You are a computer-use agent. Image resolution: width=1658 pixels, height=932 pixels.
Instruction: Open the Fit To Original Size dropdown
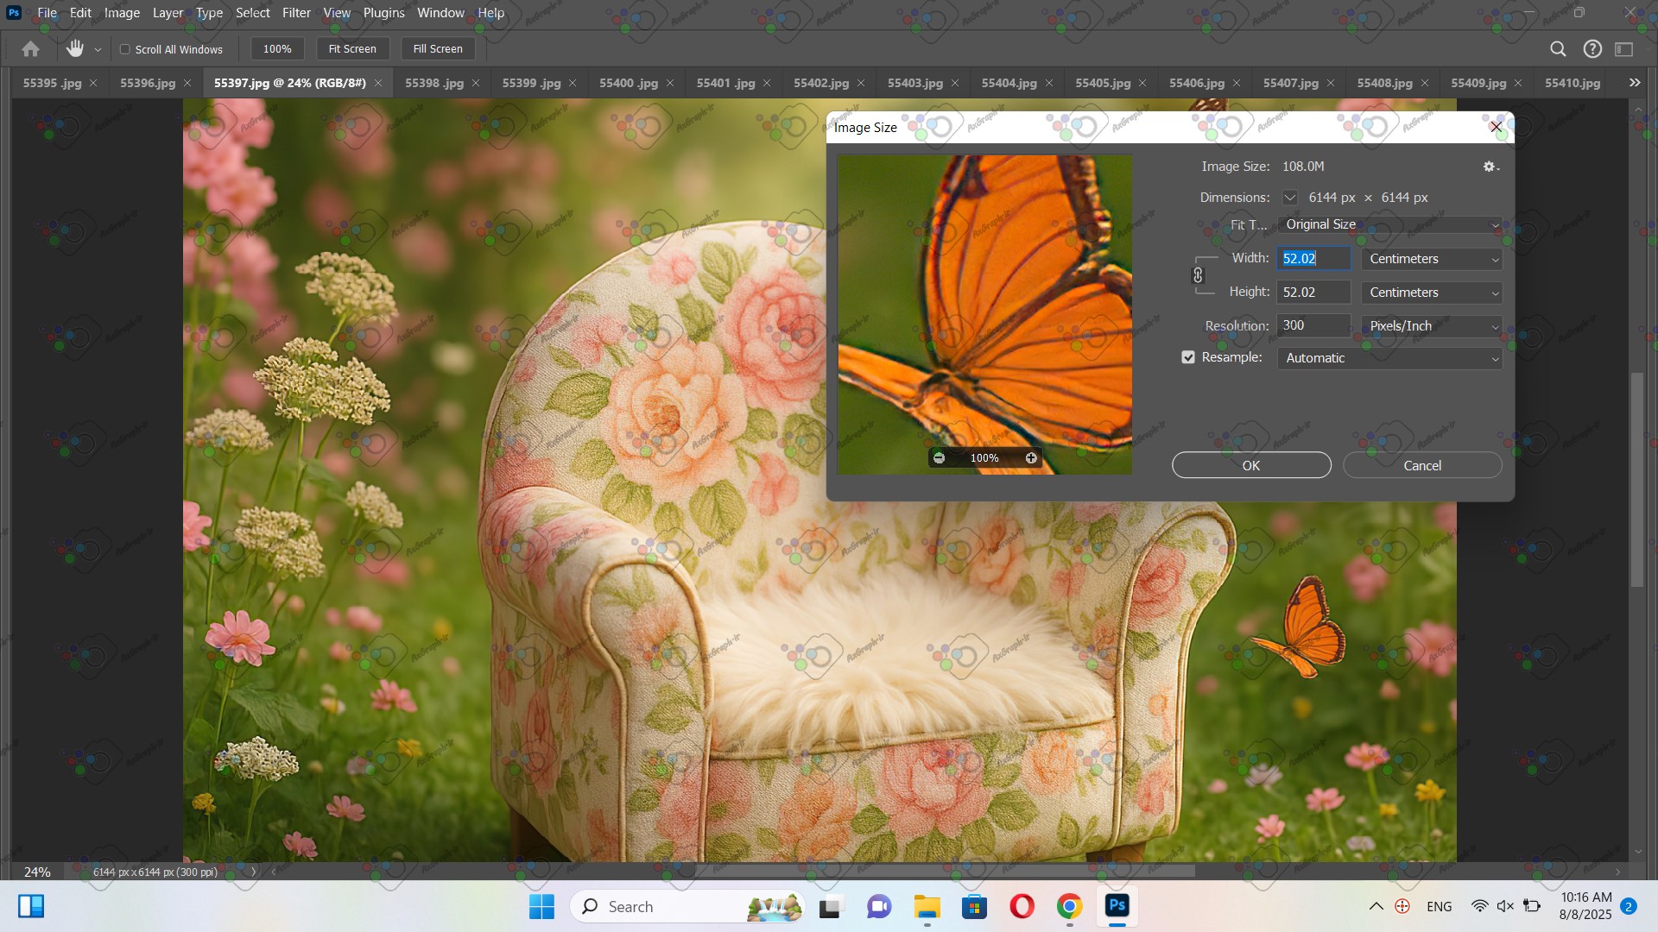coord(1389,224)
